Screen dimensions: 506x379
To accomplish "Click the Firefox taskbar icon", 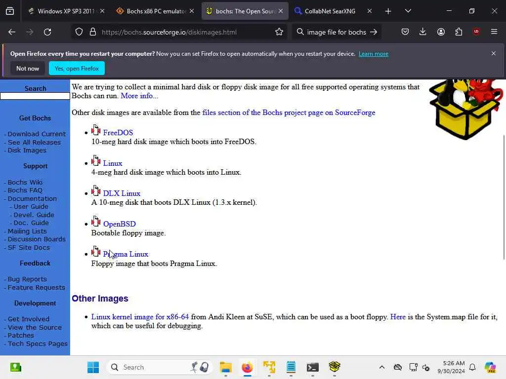I will [247, 367].
